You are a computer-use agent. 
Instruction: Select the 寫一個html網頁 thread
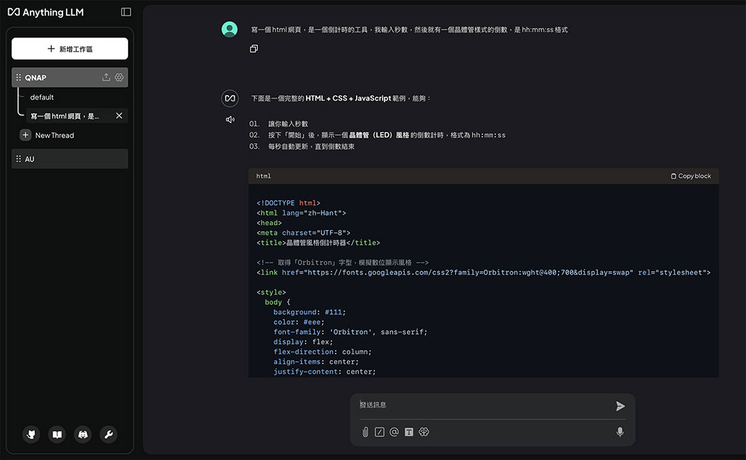click(x=64, y=116)
